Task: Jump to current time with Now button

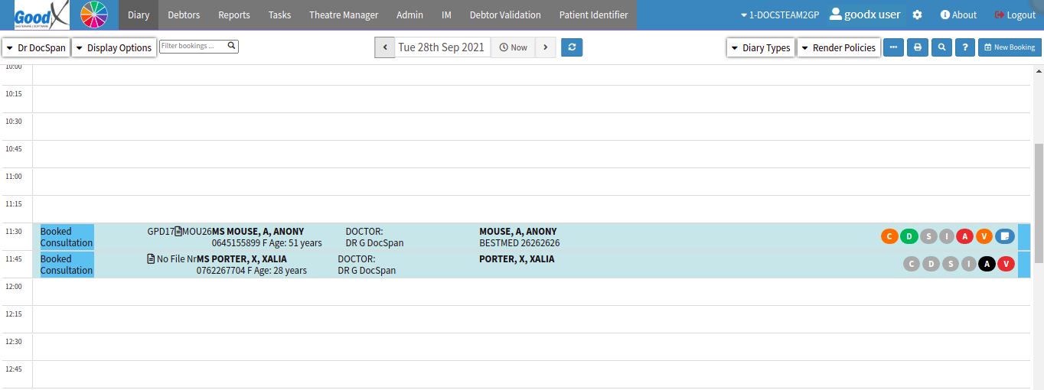Action: click(513, 47)
